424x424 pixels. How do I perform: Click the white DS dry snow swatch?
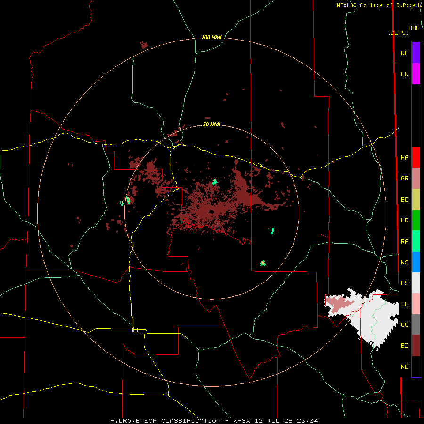tap(416, 283)
